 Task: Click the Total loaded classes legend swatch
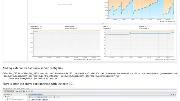pos(74,59)
